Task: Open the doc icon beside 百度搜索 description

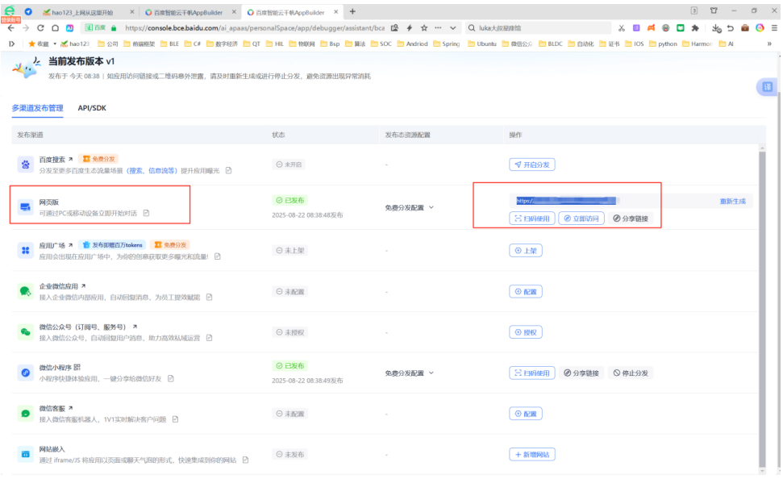Action: click(x=229, y=171)
